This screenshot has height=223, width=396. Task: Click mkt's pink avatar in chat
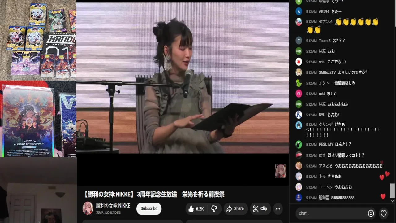(x=299, y=94)
